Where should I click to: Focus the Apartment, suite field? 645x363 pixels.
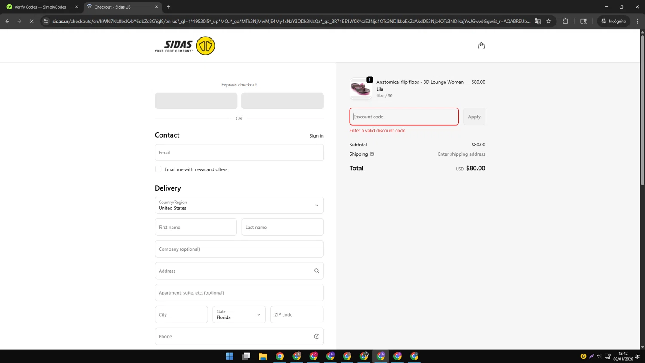click(239, 292)
